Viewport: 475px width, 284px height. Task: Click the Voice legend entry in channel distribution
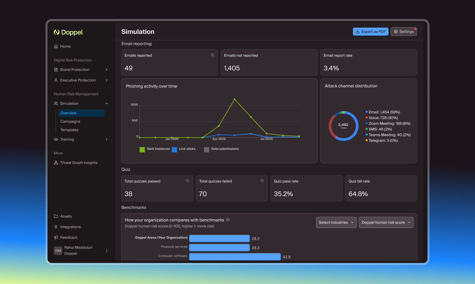[382, 118]
